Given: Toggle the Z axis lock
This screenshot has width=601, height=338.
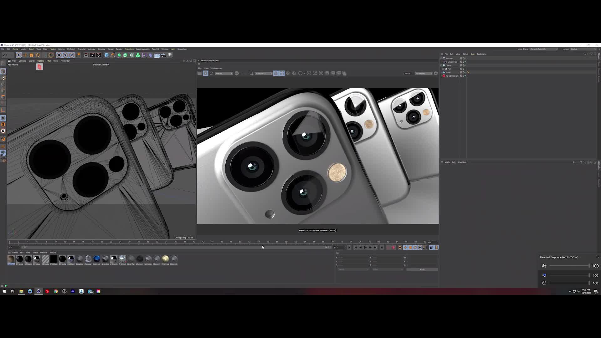Looking at the screenshot, I should tap(71, 55).
